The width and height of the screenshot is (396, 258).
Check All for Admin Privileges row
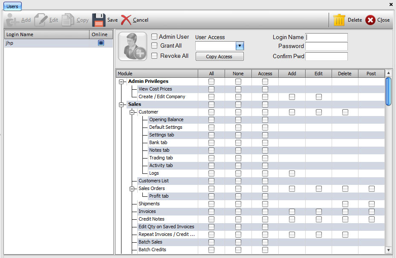211,82
